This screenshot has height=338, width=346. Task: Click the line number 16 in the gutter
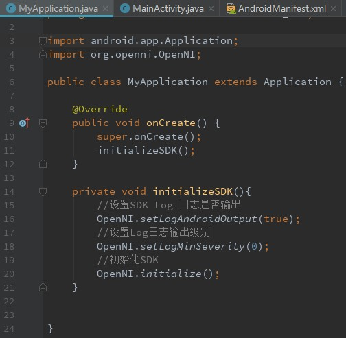[x=9, y=219]
